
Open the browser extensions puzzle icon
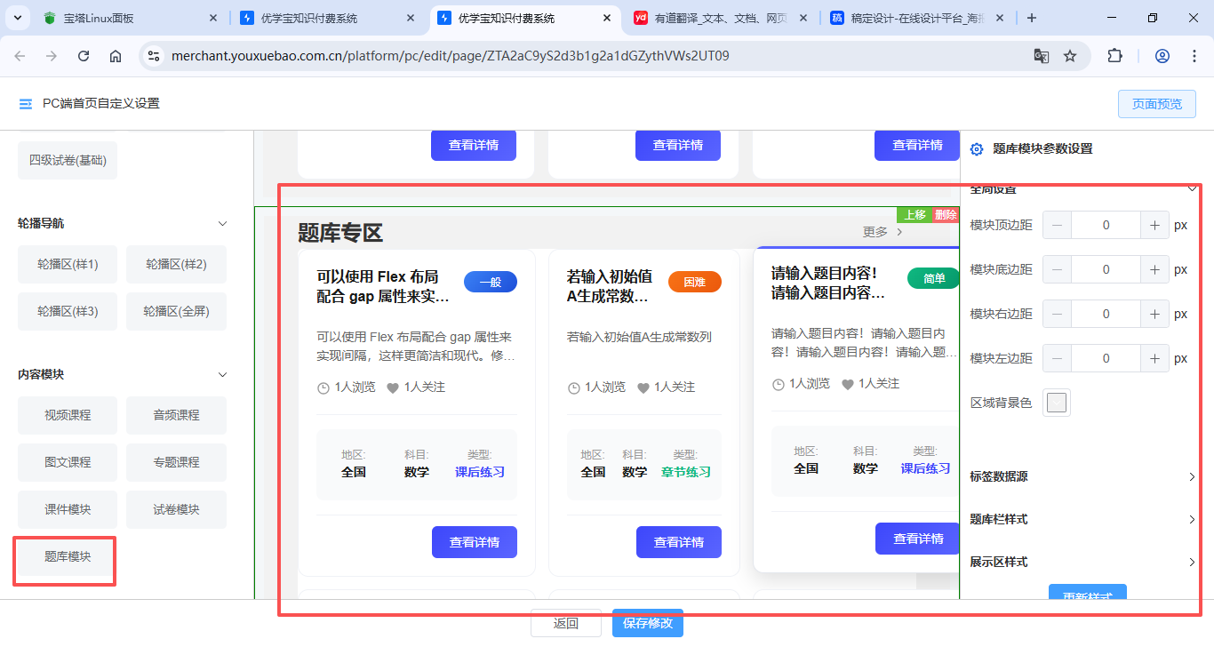pyautogui.click(x=1114, y=56)
